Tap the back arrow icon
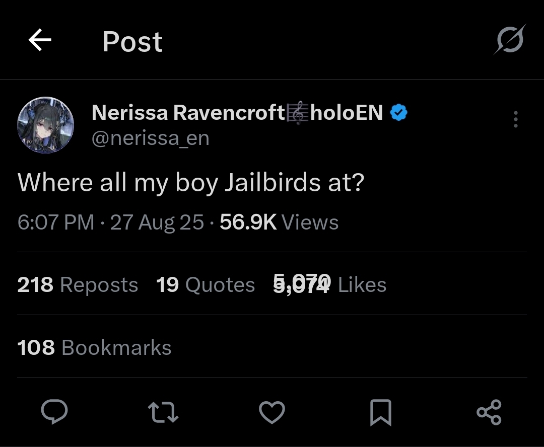The width and height of the screenshot is (544, 447). tap(40, 40)
